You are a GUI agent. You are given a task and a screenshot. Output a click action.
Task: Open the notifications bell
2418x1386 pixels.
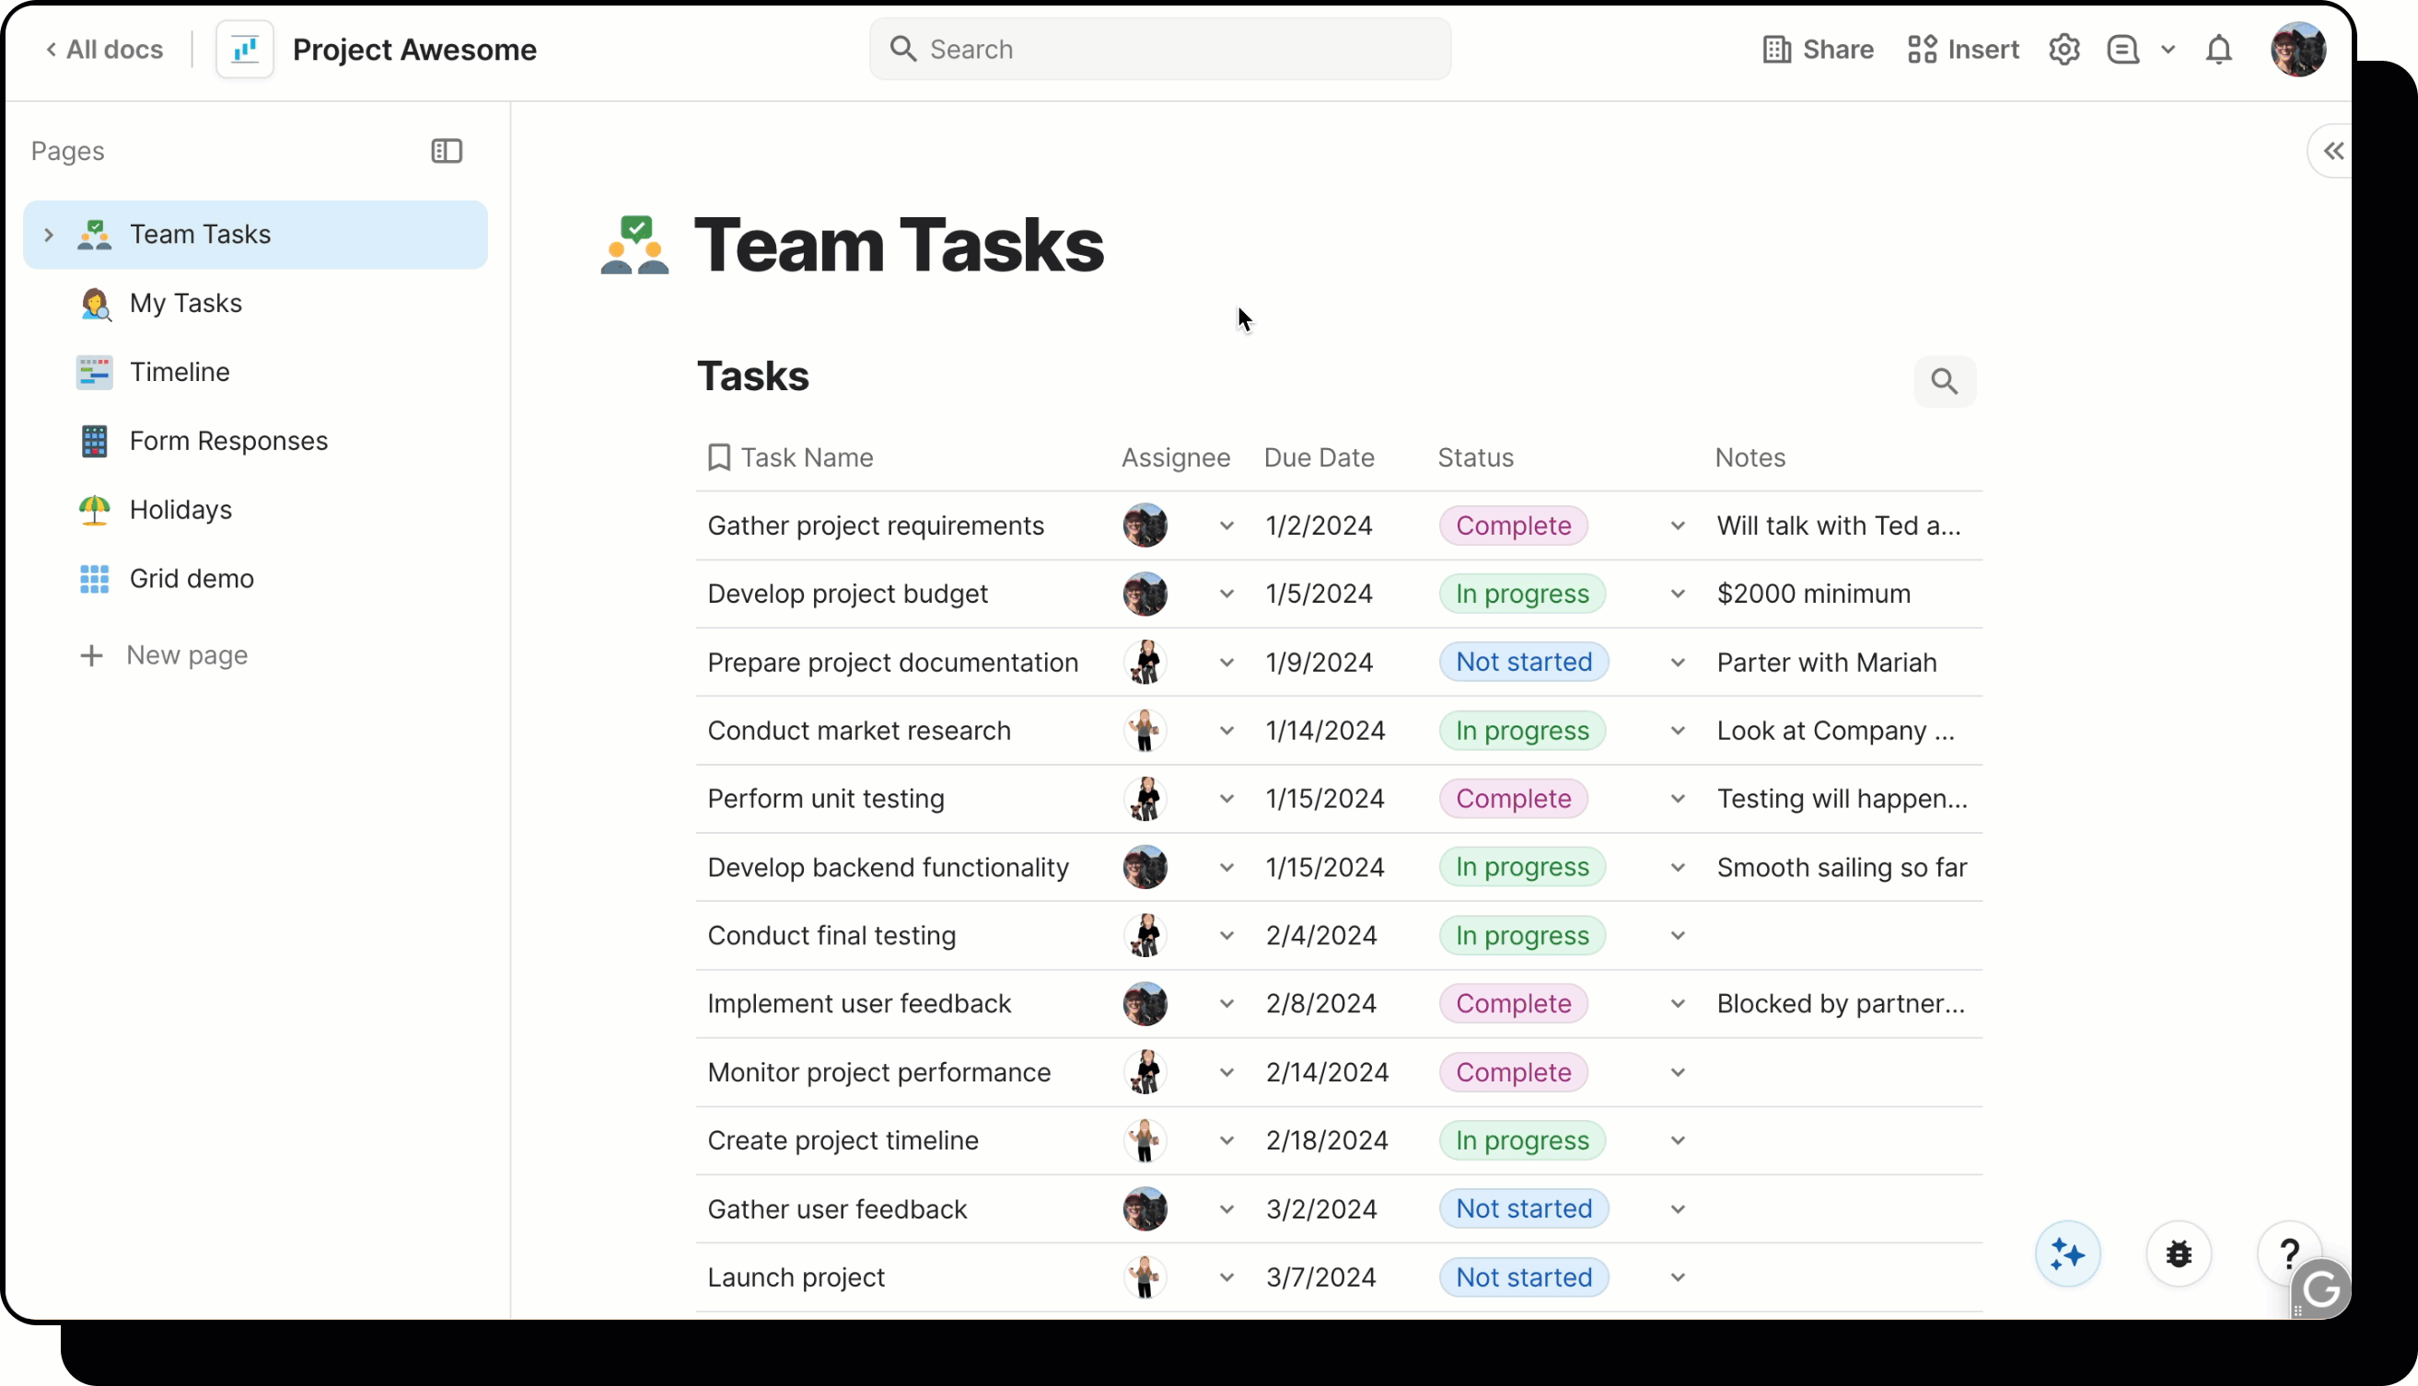click(x=2218, y=50)
